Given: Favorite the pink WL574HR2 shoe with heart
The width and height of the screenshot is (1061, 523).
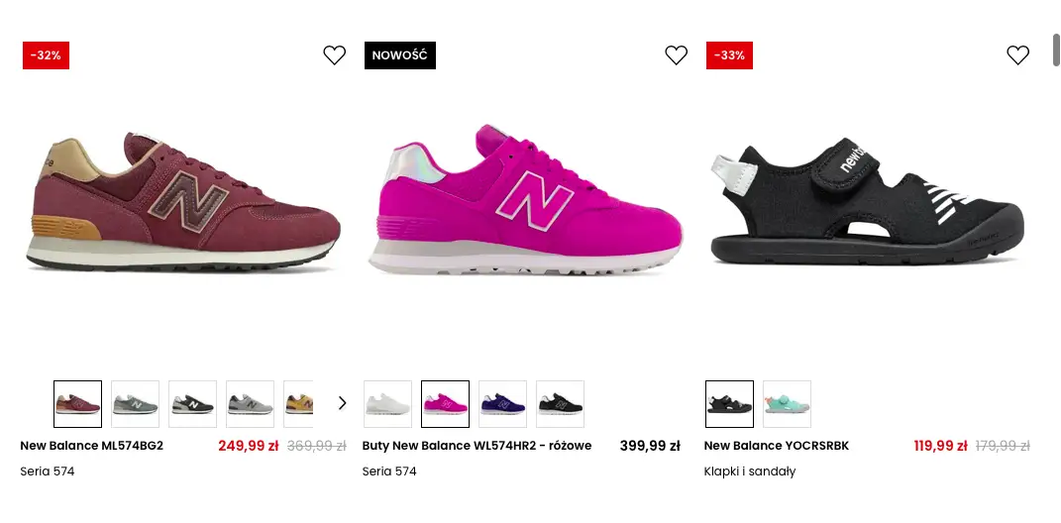Looking at the screenshot, I should coord(677,55).
